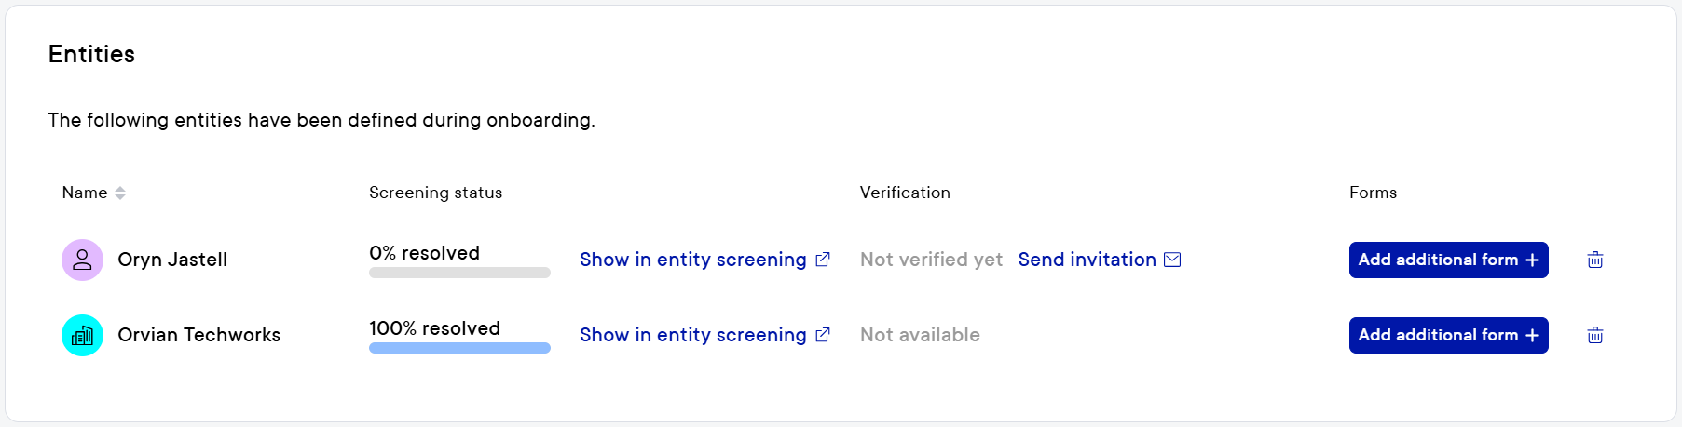
Task: Click the Name column header
Action: pos(85,193)
